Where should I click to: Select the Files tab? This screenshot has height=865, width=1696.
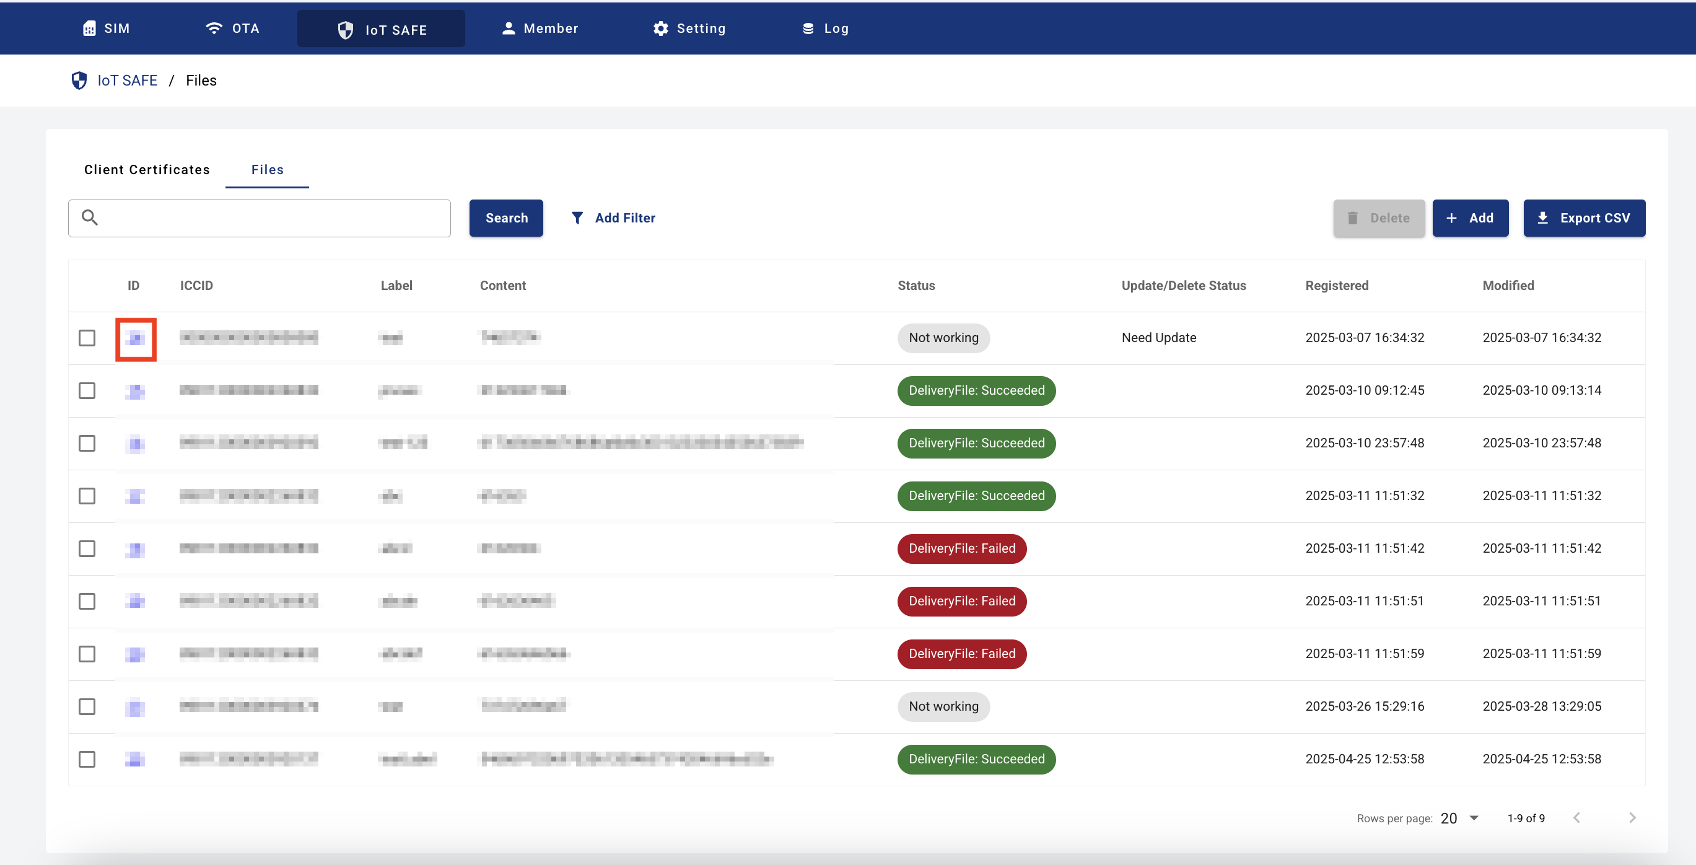click(268, 169)
